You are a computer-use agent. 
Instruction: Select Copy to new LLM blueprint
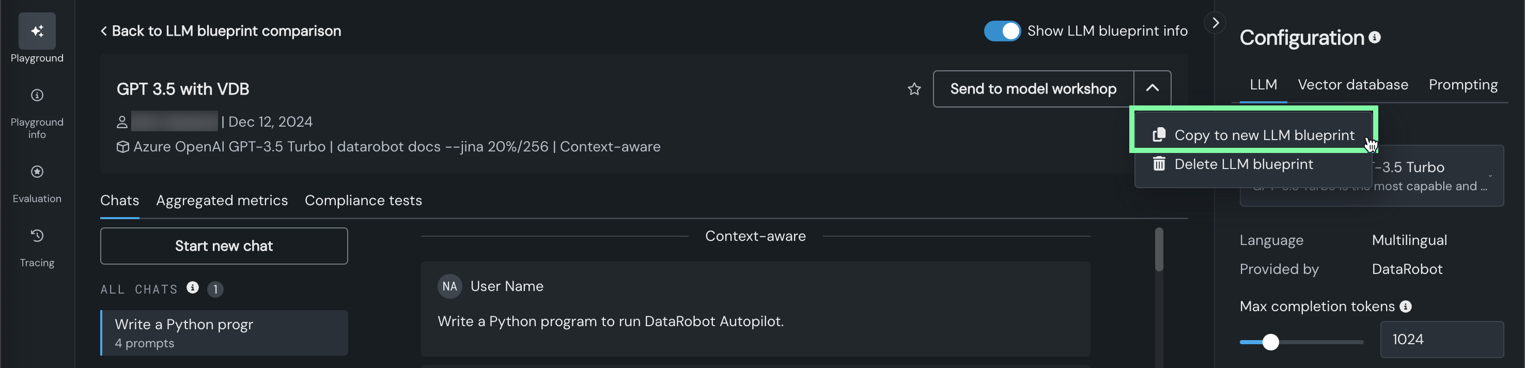[x=1263, y=135]
